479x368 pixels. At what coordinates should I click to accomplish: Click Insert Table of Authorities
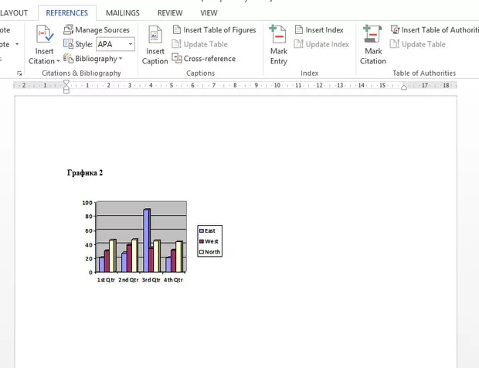[434, 30]
